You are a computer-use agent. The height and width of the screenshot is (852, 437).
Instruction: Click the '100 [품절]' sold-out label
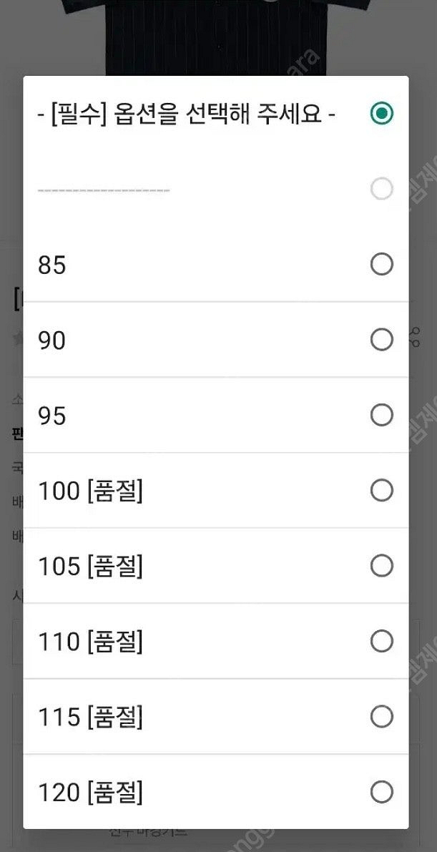tap(90, 491)
